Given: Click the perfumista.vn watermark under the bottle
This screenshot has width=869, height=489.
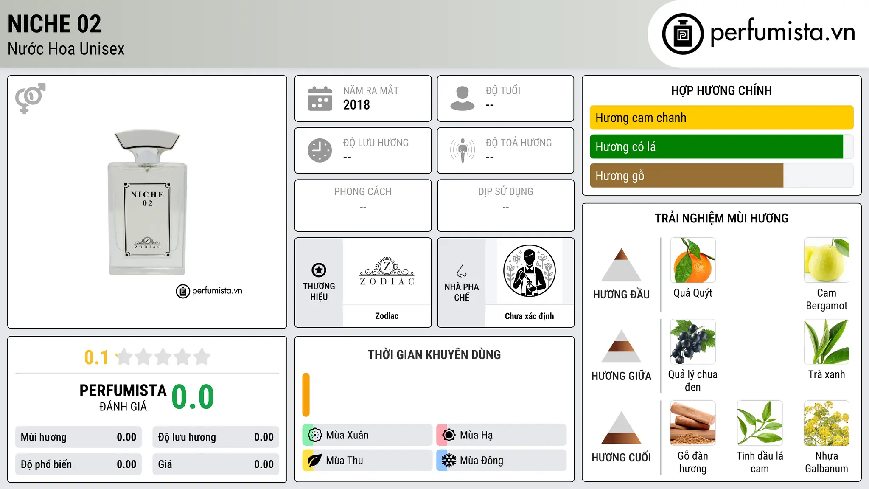Looking at the screenshot, I should tap(209, 291).
